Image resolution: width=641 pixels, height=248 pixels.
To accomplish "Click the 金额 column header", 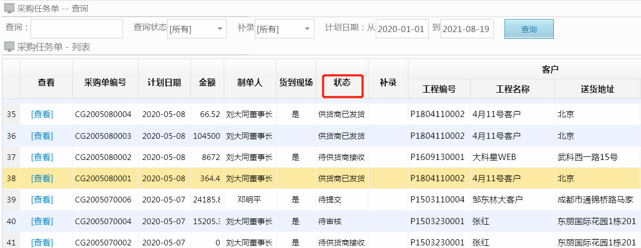I will (207, 82).
